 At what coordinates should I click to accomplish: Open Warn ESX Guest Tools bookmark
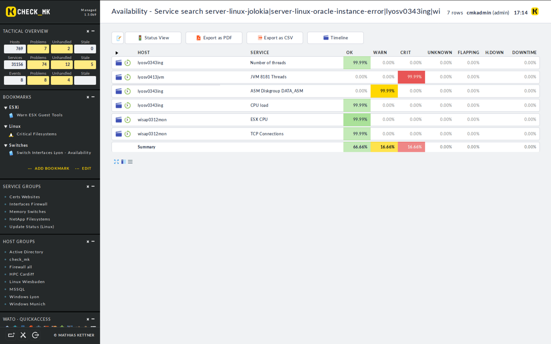[x=39, y=115]
